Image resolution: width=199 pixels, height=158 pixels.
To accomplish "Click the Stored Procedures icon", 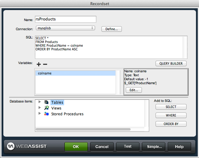I will (x=46, y=114).
